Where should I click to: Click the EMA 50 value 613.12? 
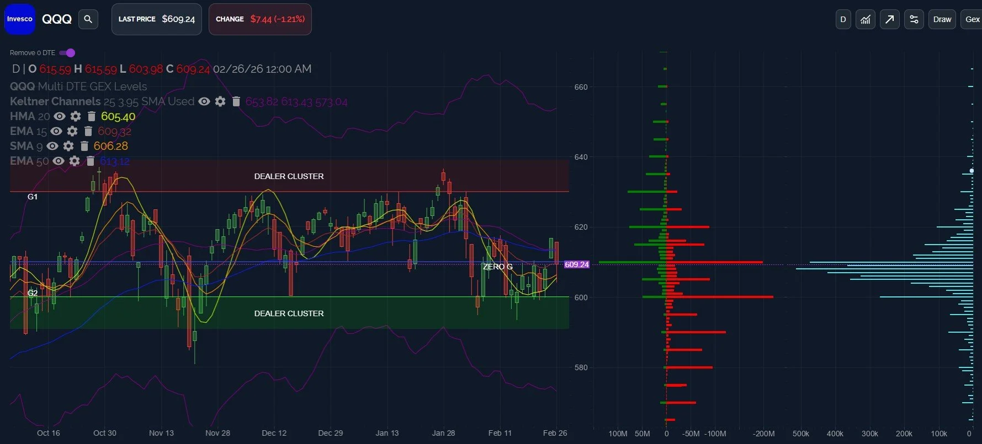tap(115, 161)
